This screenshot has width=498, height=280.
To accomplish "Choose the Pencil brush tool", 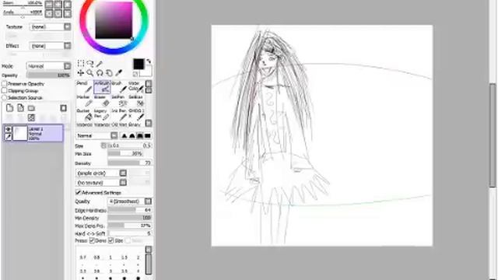I will click(x=84, y=86).
